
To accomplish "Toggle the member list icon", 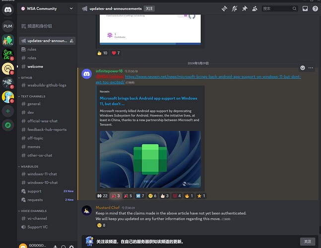I will (255, 8).
